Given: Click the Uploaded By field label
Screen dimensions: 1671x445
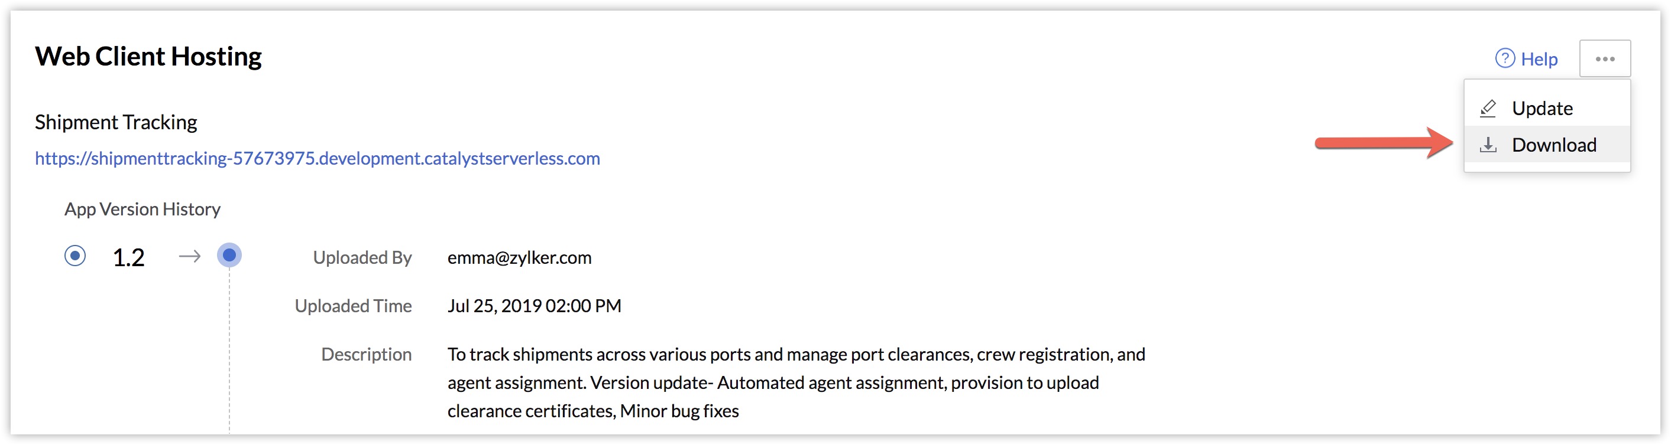Looking at the screenshot, I should click(362, 258).
